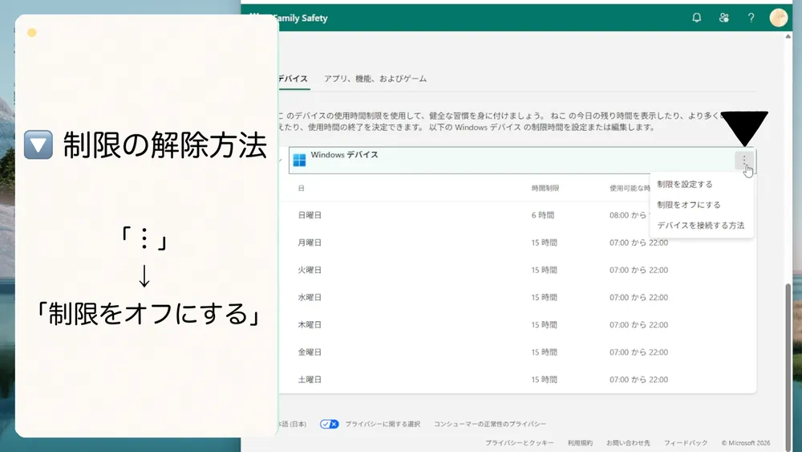Click 07:00 から 22:00 for 火曜日
Image resolution: width=802 pixels, height=452 pixels.
click(638, 271)
